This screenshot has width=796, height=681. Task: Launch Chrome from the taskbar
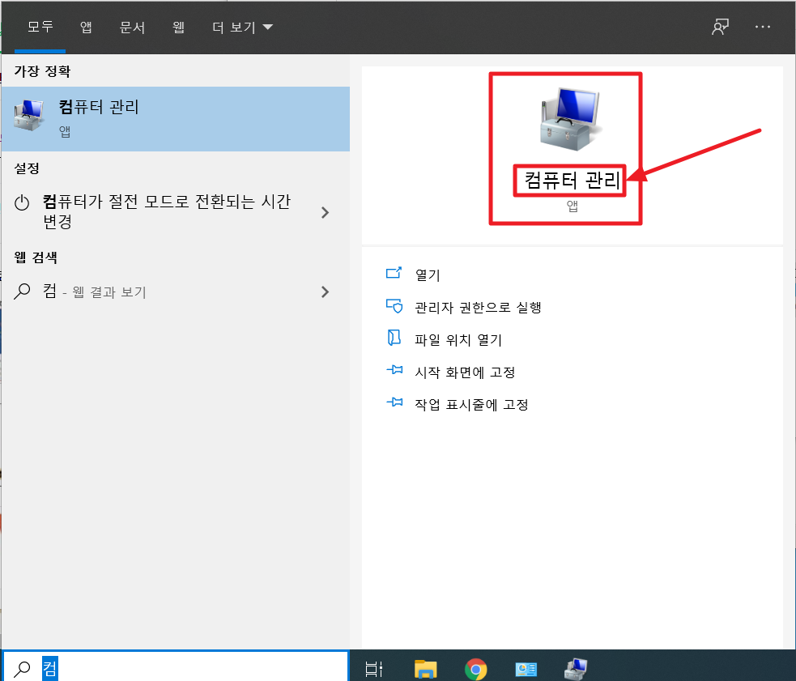(x=475, y=670)
